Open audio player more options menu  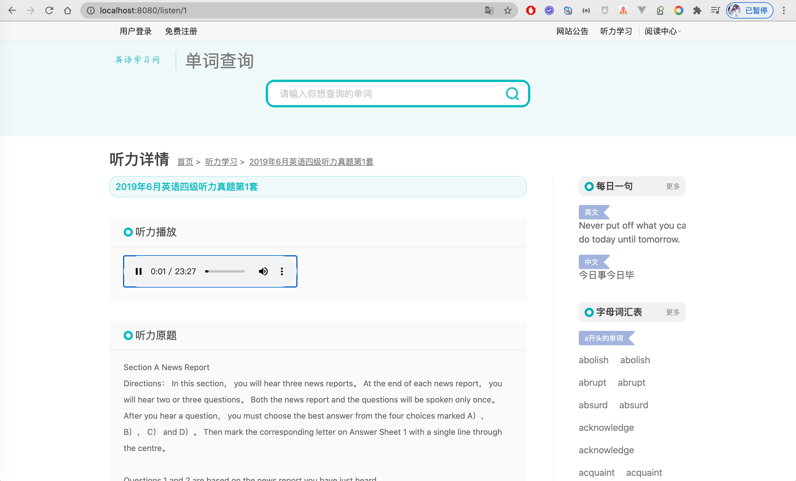click(282, 271)
